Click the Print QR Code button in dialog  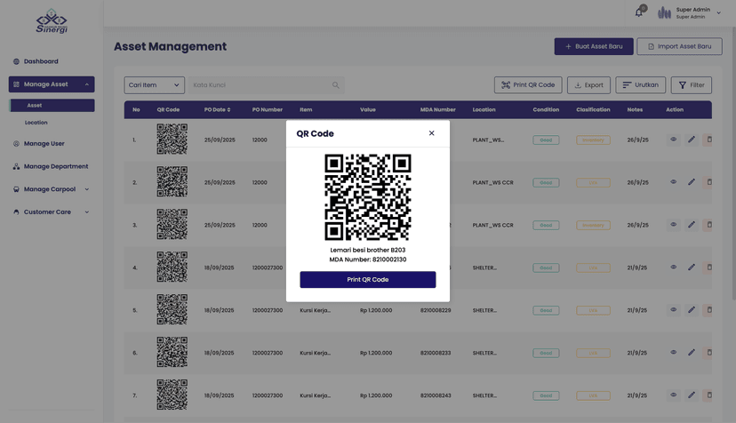tap(367, 280)
